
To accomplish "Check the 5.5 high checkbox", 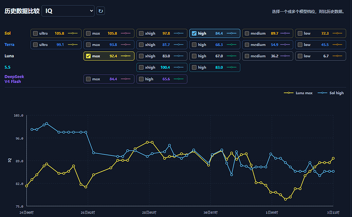I will [x=194, y=67].
